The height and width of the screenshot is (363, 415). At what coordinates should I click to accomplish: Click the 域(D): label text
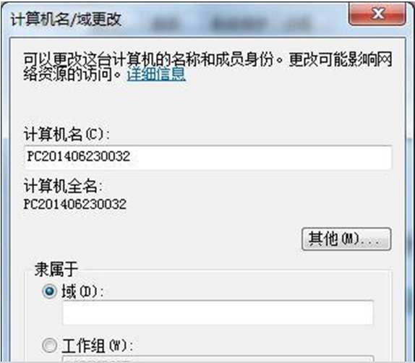tap(82, 291)
